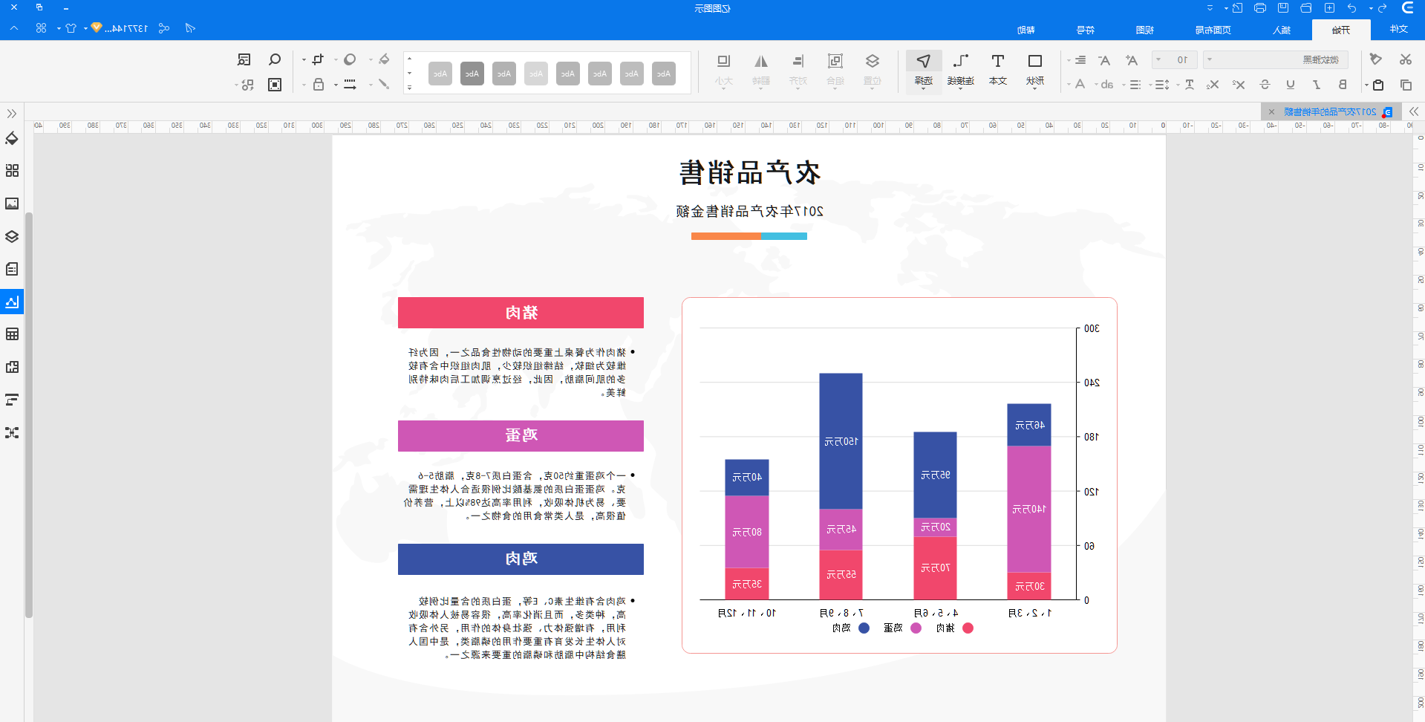Expand the font color A dropdown arrow
This screenshot has width=1425, height=722.
pyautogui.click(x=1069, y=85)
